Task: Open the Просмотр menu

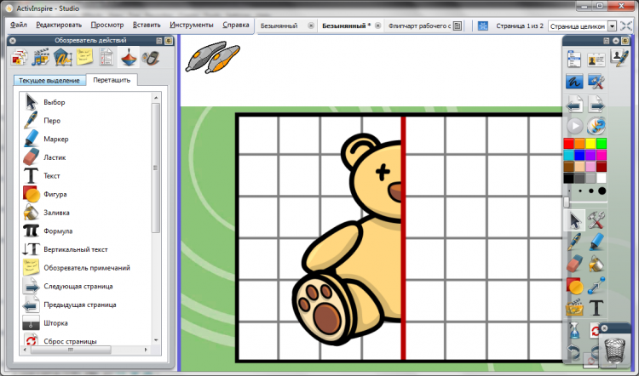Action: click(x=107, y=25)
